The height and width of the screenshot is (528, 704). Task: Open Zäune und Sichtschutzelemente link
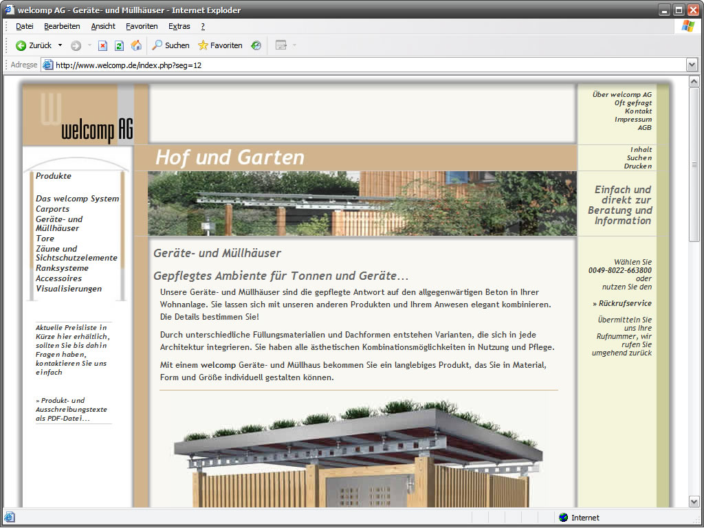coord(76,253)
